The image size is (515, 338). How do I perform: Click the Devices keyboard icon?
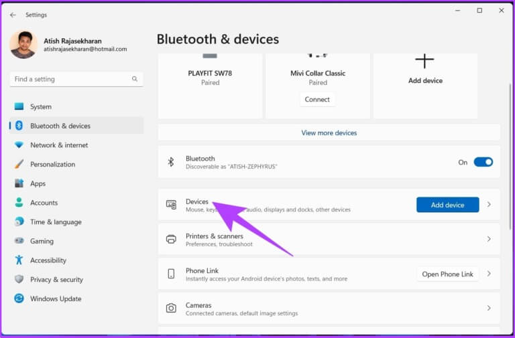tap(171, 205)
